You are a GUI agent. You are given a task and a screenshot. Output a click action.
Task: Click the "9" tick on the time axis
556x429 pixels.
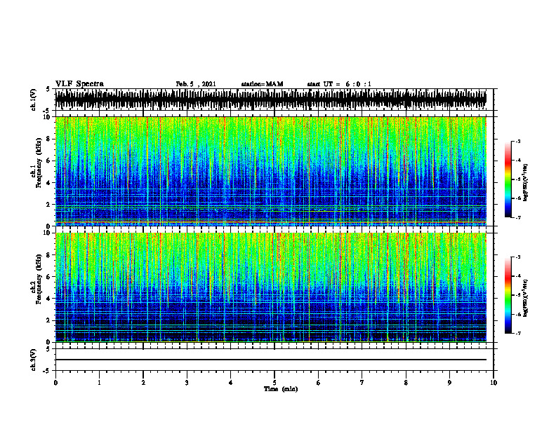[x=449, y=383]
